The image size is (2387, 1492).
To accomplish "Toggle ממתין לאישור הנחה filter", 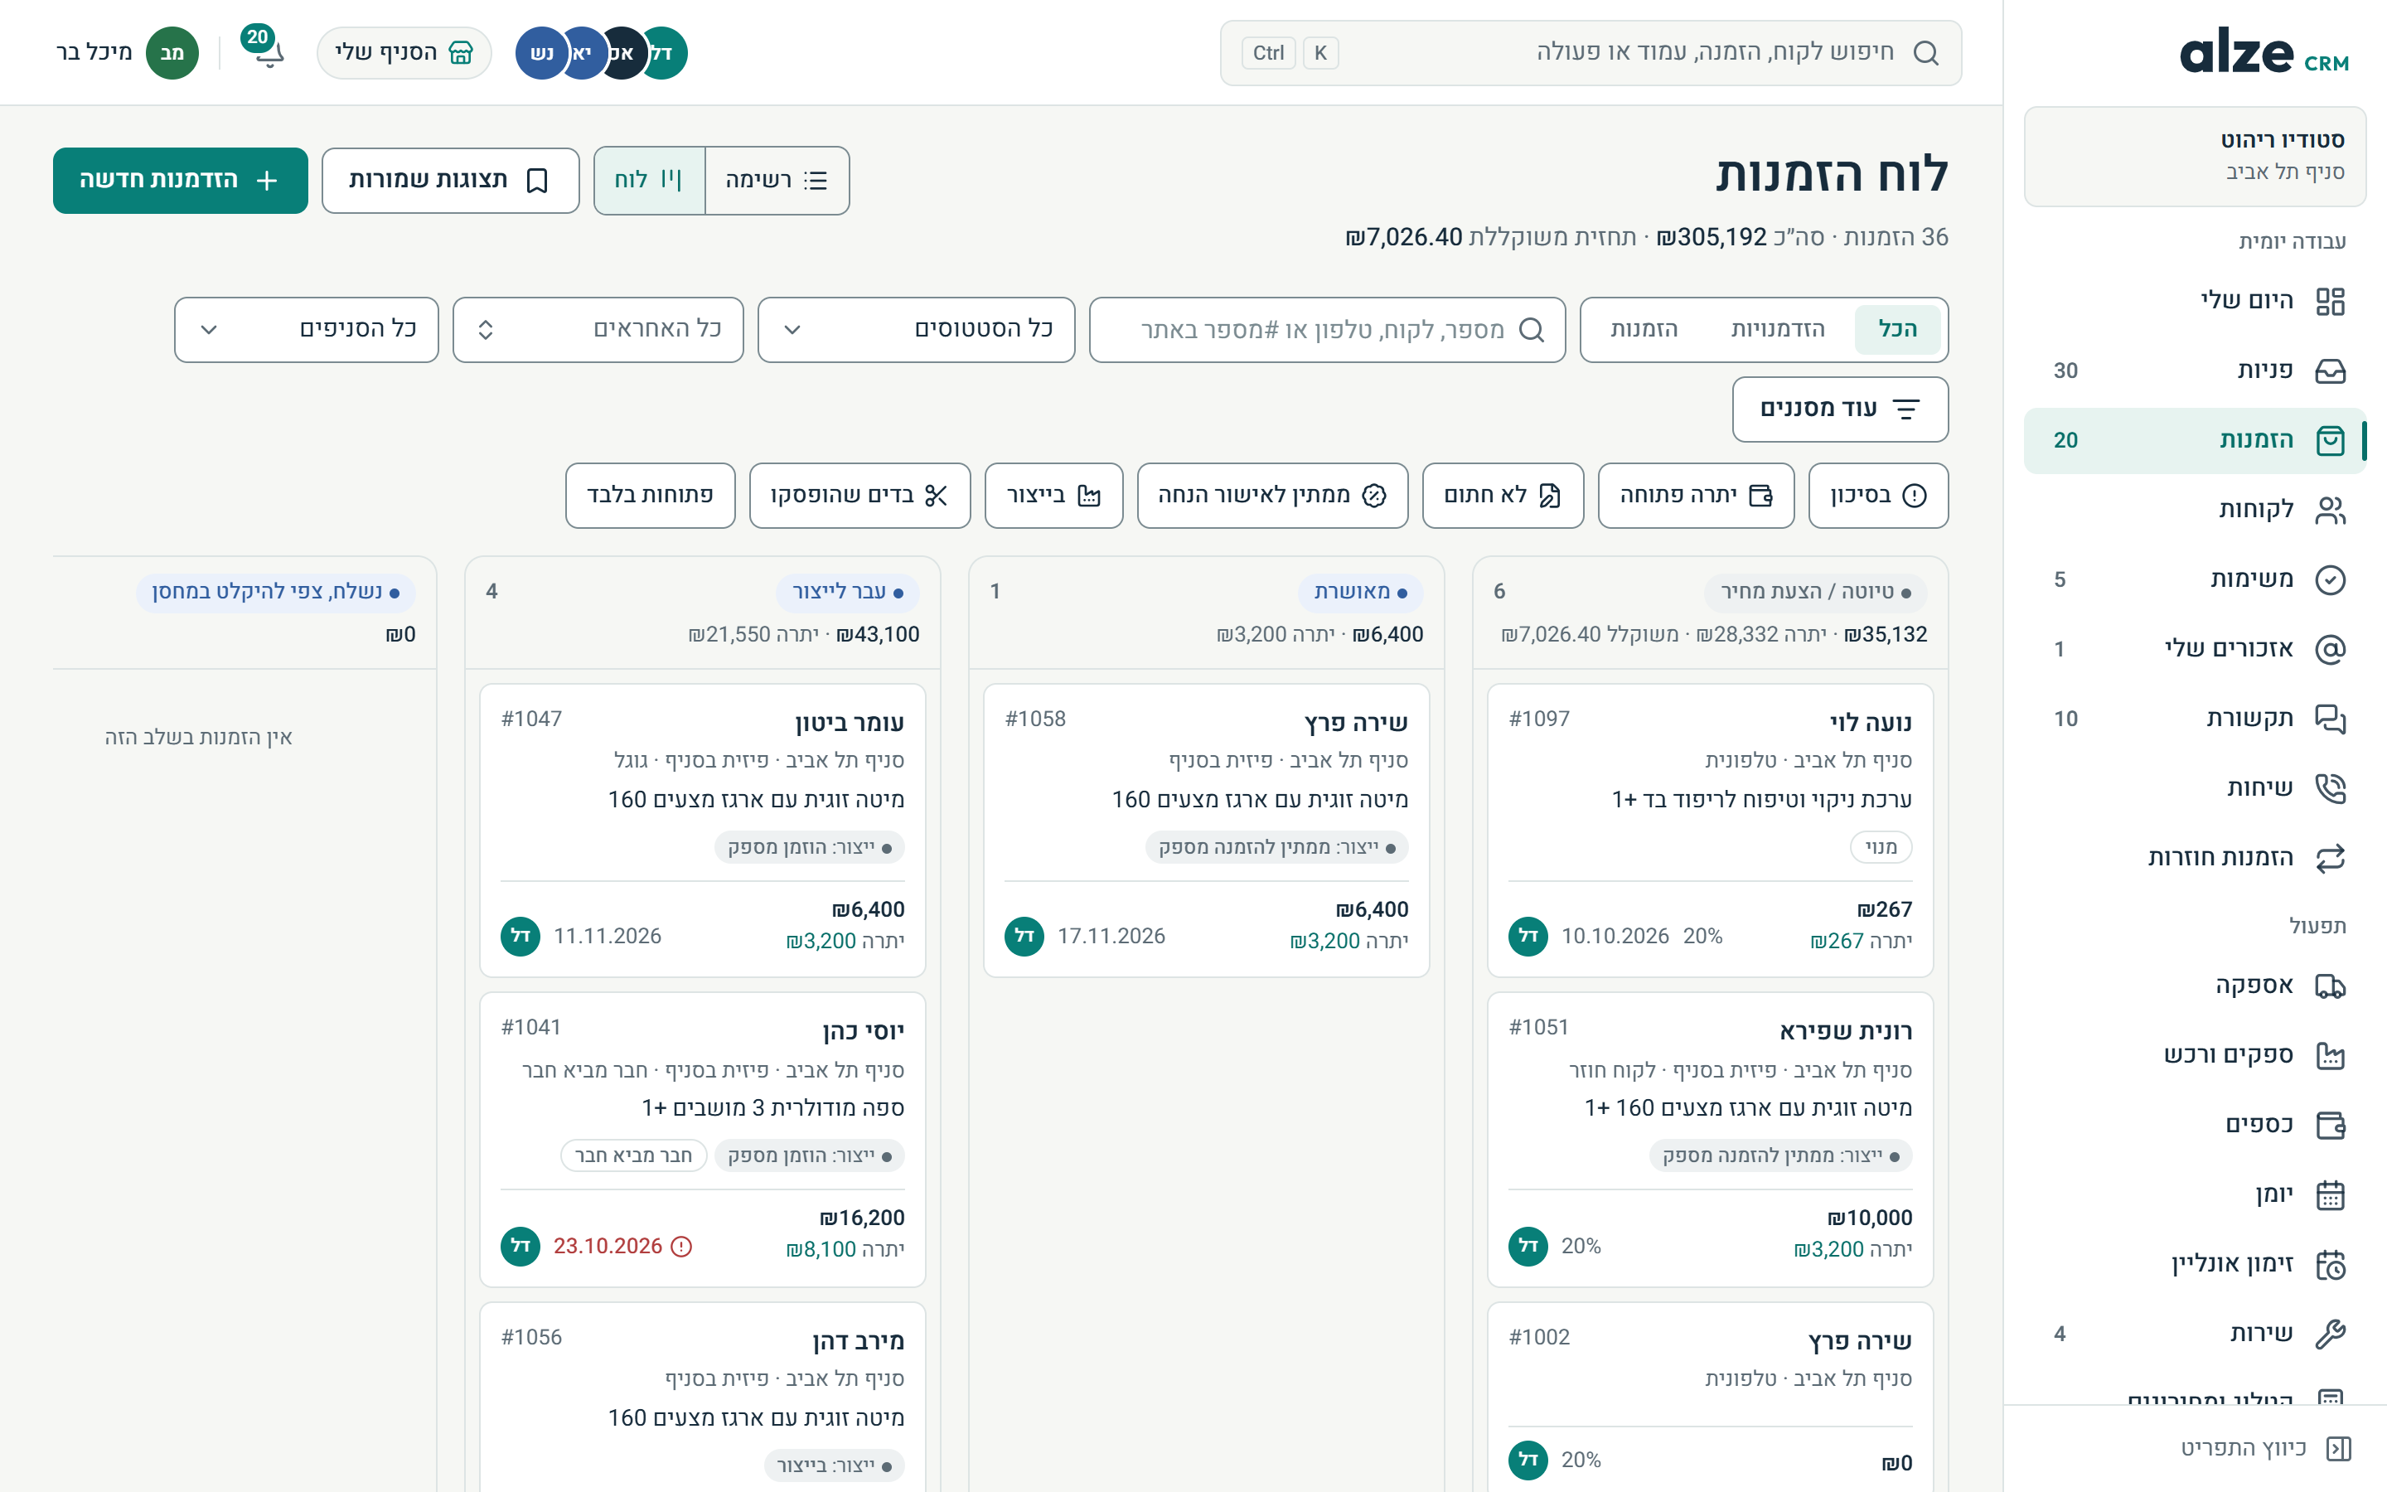I will [x=1272, y=496].
